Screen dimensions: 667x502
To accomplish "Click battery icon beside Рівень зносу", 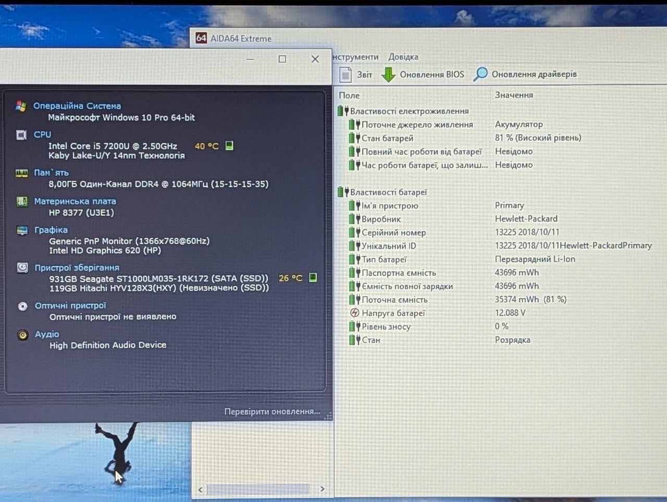I will coord(354,327).
